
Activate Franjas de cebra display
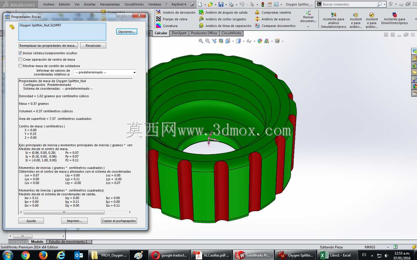pyautogui.click(x=172, y=19)
